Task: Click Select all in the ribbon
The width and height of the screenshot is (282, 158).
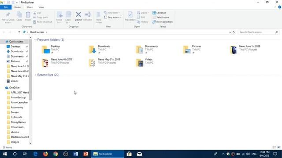Action: click(159, 13)
